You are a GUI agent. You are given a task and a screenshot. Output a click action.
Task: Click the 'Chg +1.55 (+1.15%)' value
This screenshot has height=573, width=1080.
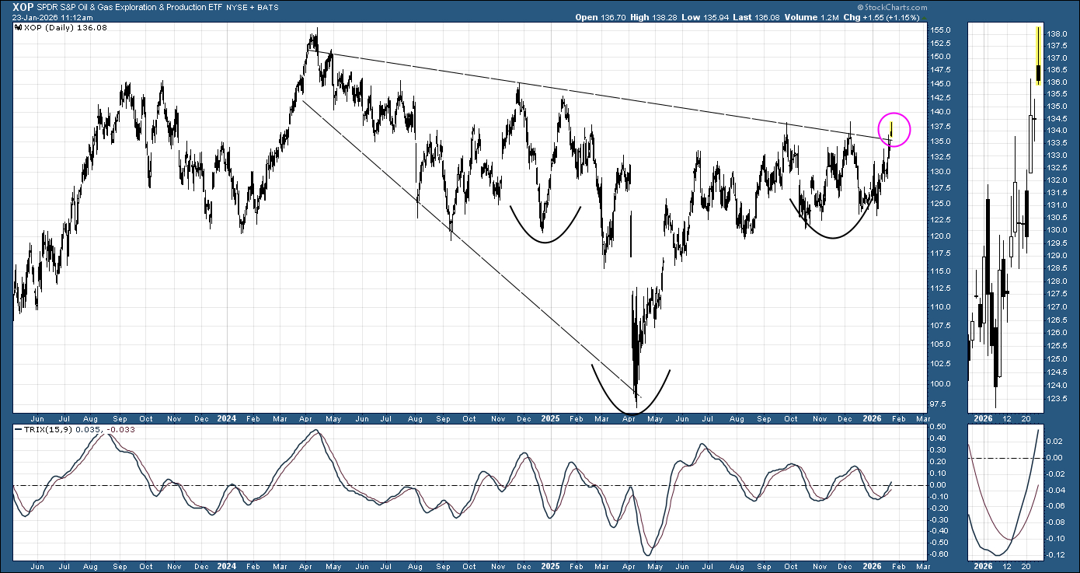(x=882, y=17)
